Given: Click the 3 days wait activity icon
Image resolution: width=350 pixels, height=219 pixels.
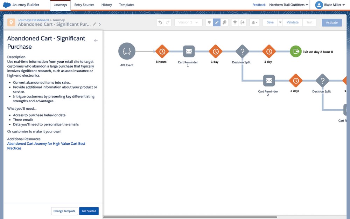Looking at the screenshot, I should [296, 81].
